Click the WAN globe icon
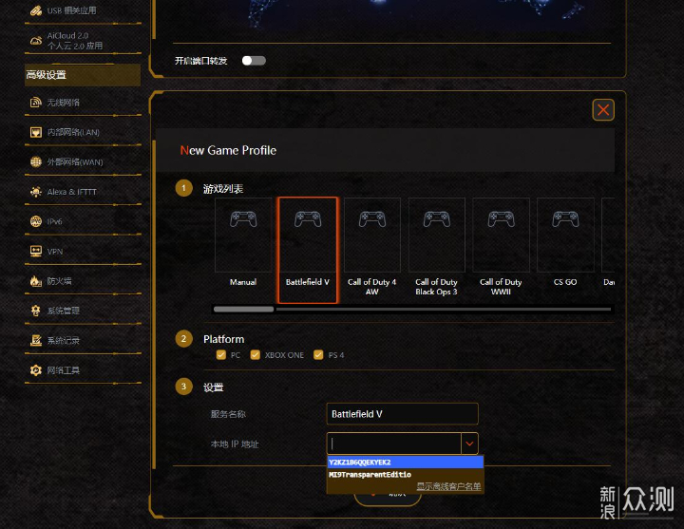The image size is (684, 529). 36,161
